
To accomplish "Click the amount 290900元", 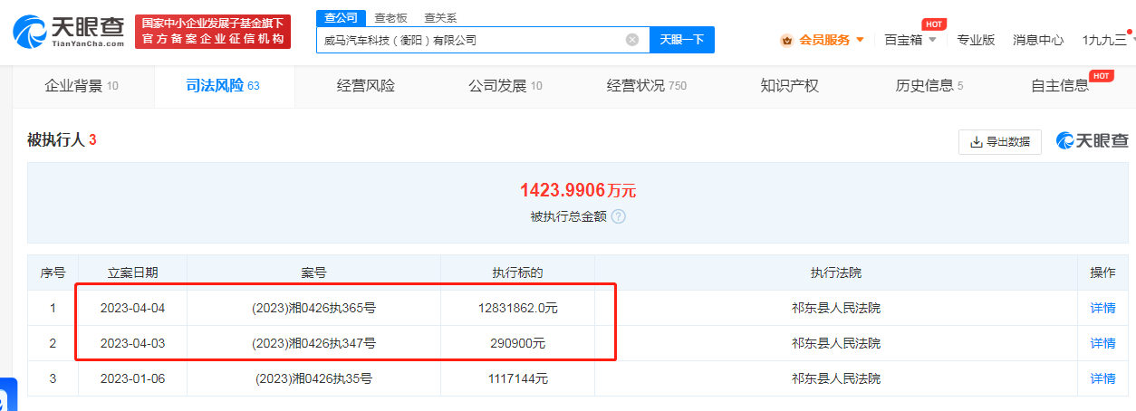I will pyautogui.click(x=517, y=343).
